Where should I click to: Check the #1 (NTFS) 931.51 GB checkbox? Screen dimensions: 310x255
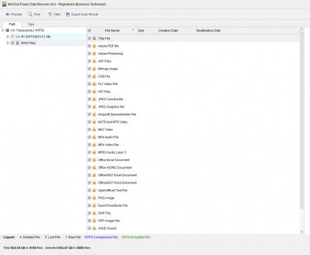pyautogui.click(x=12, y=37)
